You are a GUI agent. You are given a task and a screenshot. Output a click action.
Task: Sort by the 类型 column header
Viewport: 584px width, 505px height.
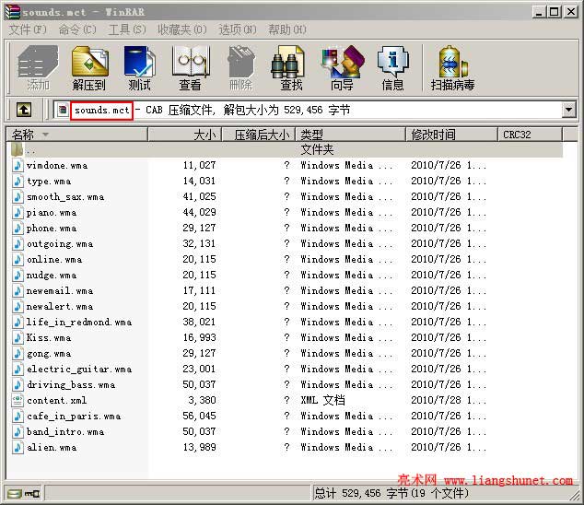click(350, 135)
